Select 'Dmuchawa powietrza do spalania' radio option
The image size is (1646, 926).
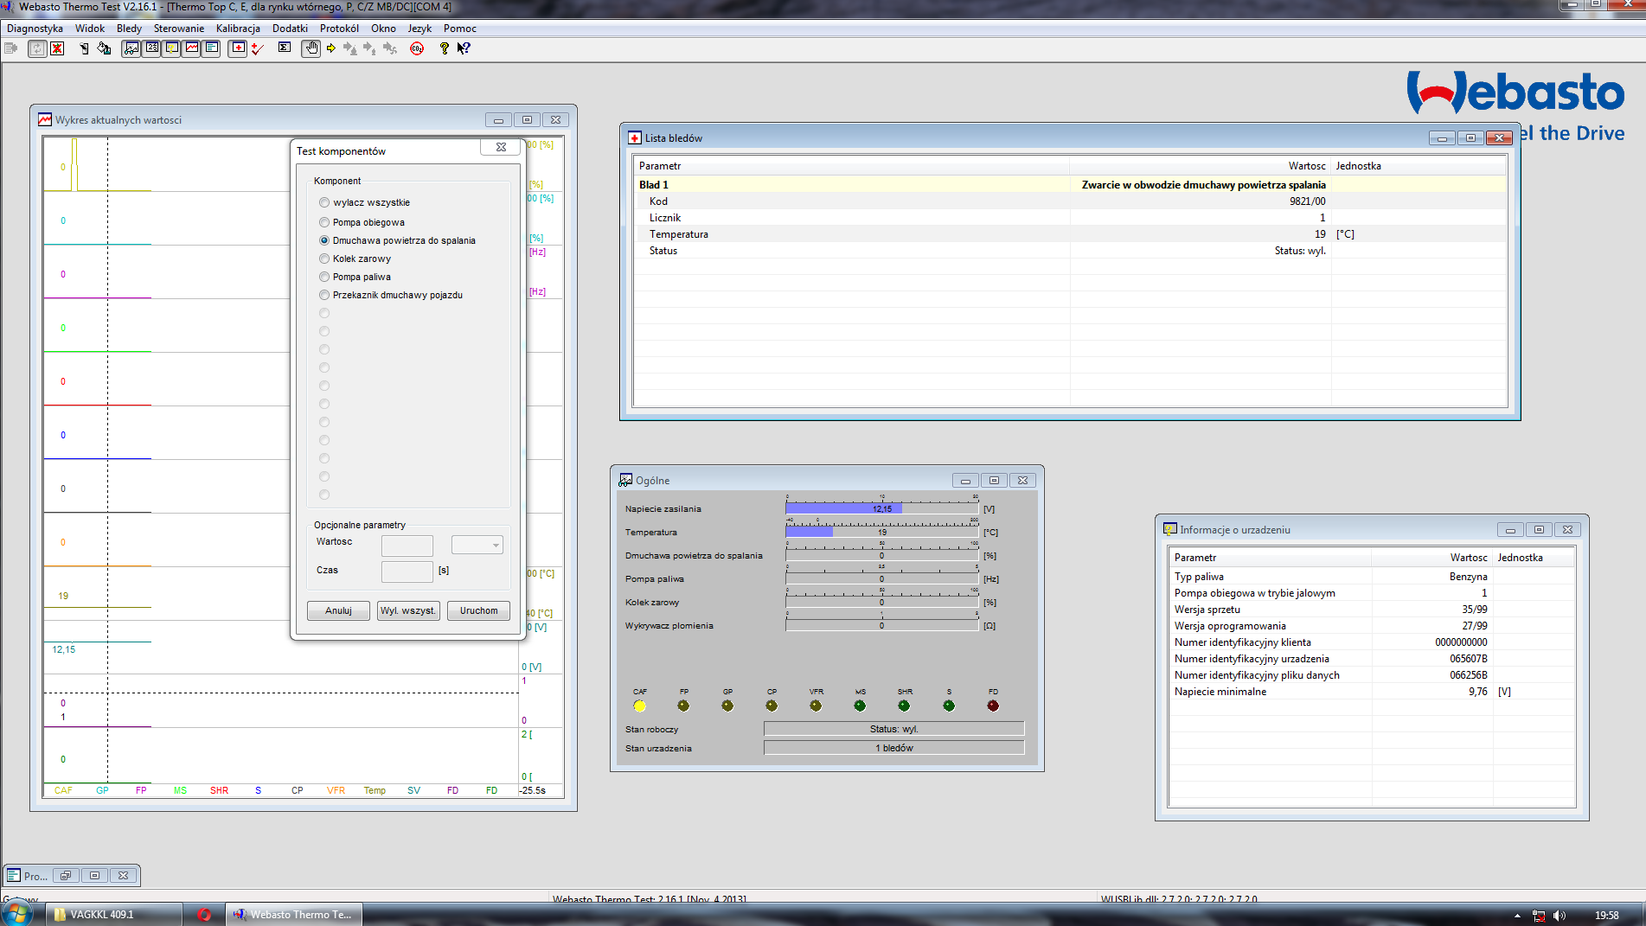[x=324, y=240]
